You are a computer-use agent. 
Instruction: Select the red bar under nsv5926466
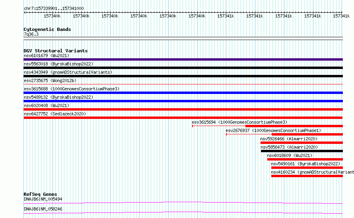point(301,143)
